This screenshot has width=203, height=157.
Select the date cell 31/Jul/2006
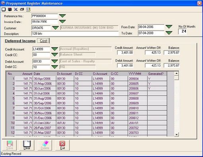click(45, 93)
